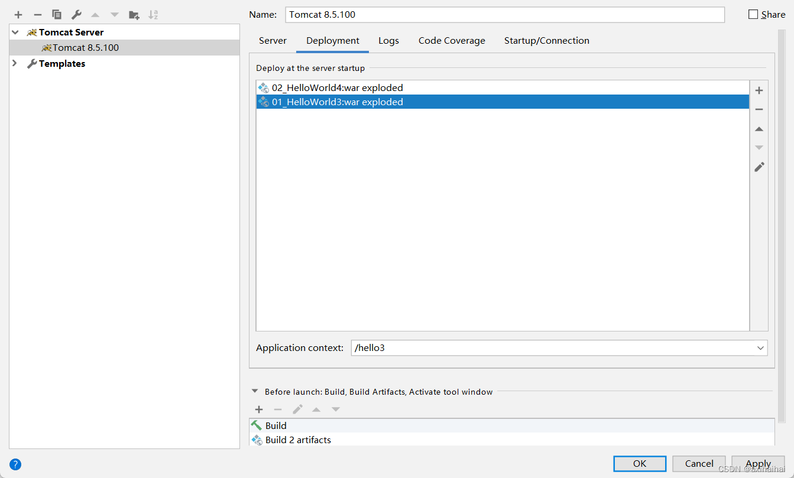Select the Deployment tab
The image size is (794, 478).
point(333,41)
